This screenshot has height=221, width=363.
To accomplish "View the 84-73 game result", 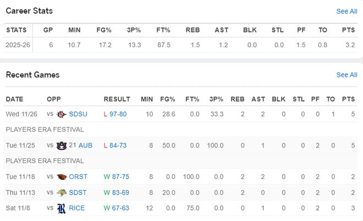I will [x=118, y=145].
